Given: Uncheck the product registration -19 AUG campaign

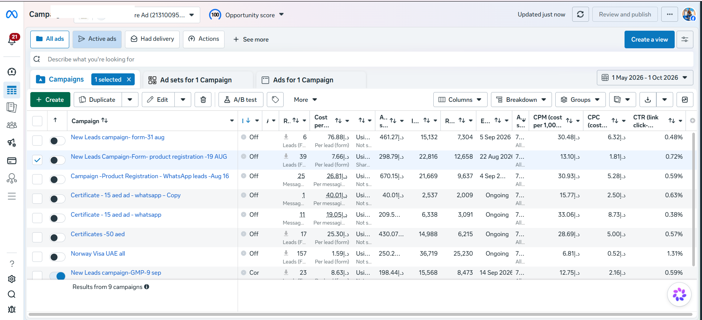Looking at the screenshot, I should click(37, 160).
